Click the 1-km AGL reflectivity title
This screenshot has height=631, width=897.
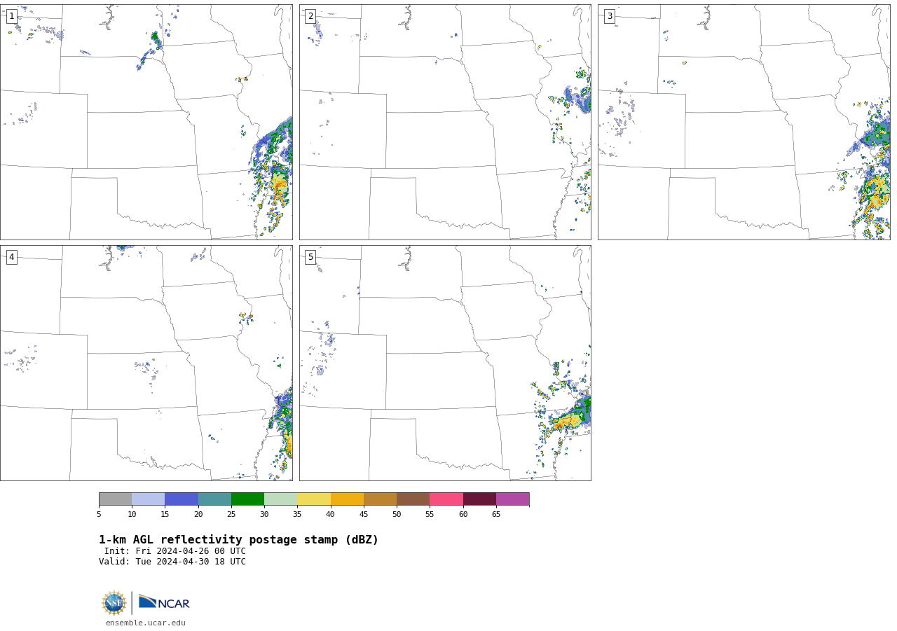click(238, 540)
